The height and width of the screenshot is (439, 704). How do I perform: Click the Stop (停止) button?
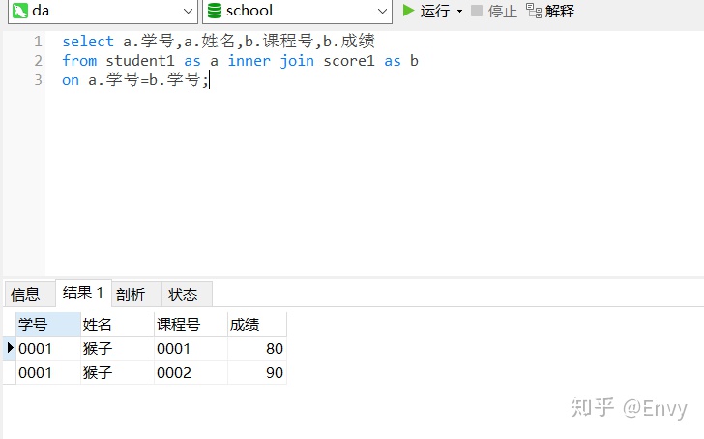(494, 11)
